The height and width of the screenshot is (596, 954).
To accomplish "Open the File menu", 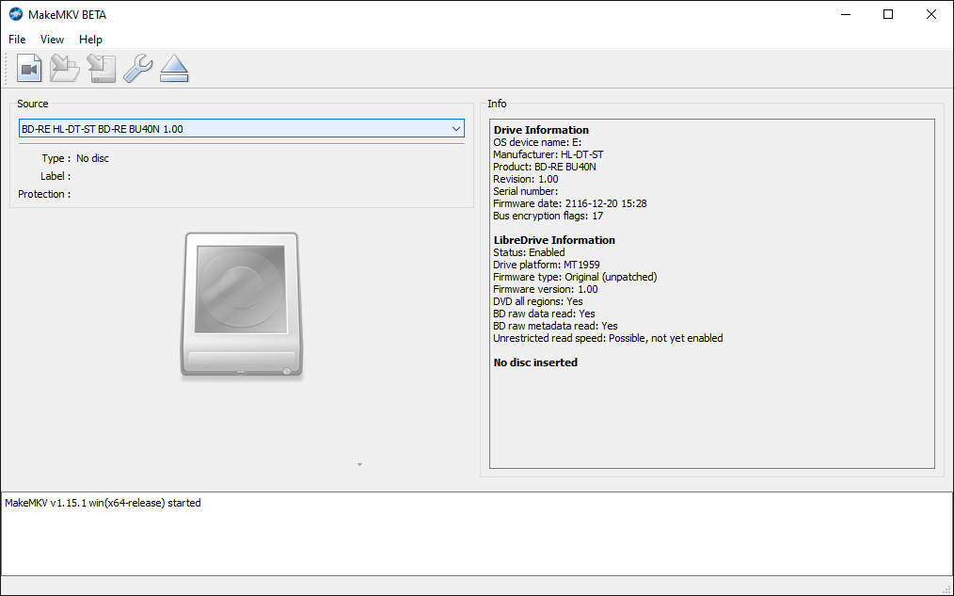I will [x=17, y=39].
